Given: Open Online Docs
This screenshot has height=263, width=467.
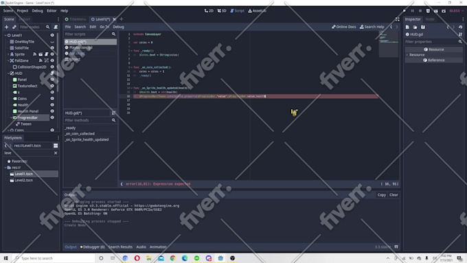Looking at the screenshot, I should [x=344, y=27].
